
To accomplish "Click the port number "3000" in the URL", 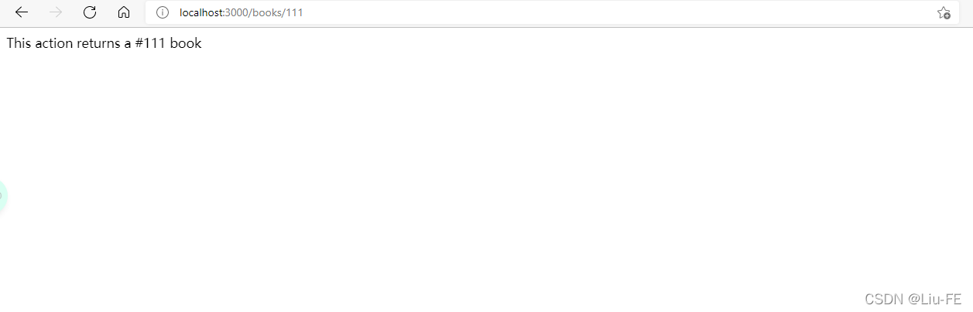I will 236,12.
